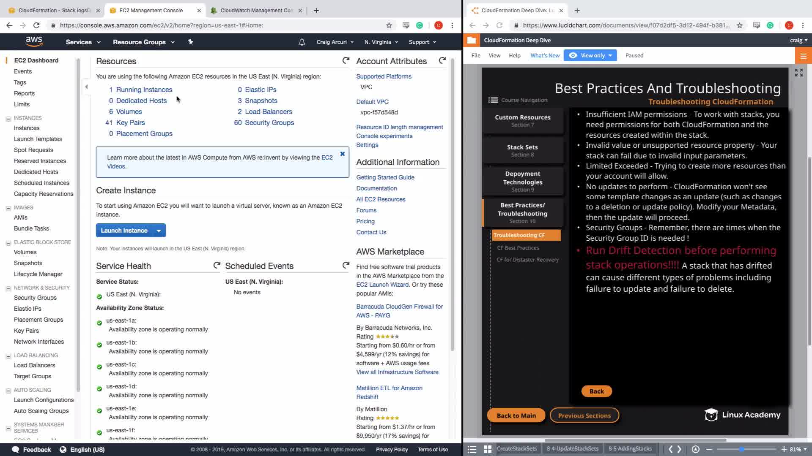
Task: Switch to Lucidchart page grid view
Action: pos(487,449)
